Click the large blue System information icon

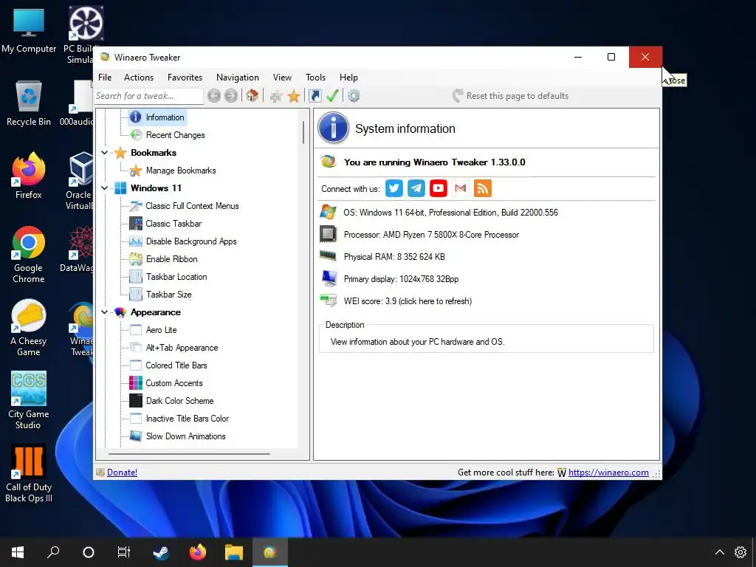pos(333,128)
